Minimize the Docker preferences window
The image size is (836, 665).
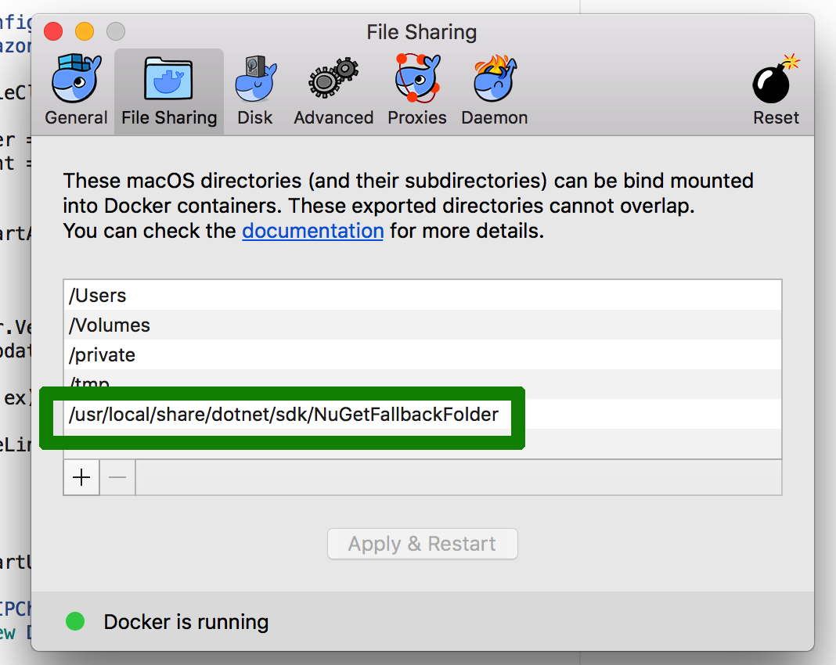pos(85,32)
